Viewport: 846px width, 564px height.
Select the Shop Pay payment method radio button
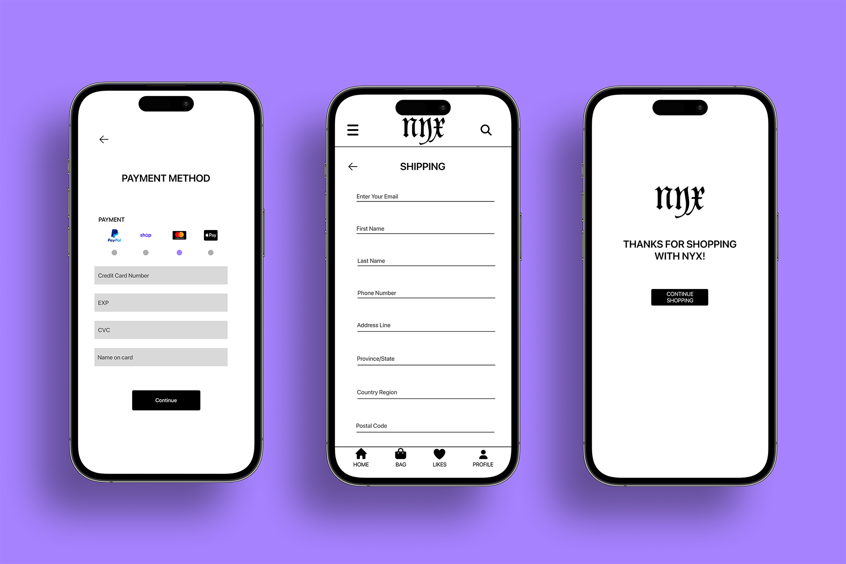tap(146, 252)
